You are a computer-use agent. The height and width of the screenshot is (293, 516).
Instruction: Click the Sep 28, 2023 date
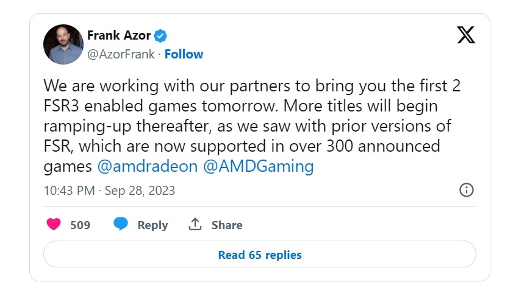point(140,191)
